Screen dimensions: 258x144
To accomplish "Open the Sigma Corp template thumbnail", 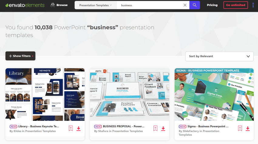I will tap(214, 94).
